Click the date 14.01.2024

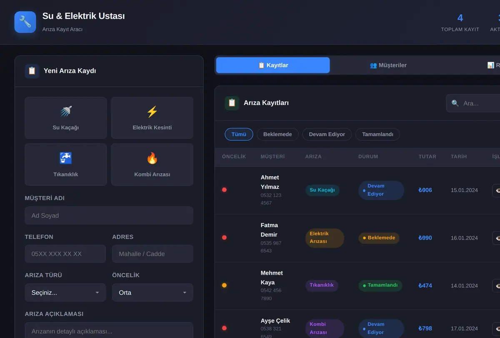click(464, 285)
